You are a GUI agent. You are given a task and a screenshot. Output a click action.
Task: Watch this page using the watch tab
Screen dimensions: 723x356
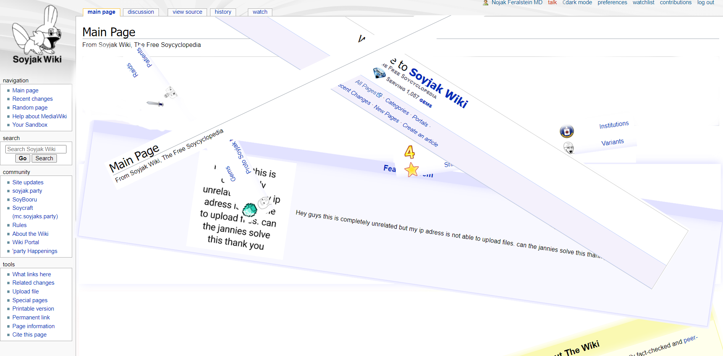click(260, 12)
